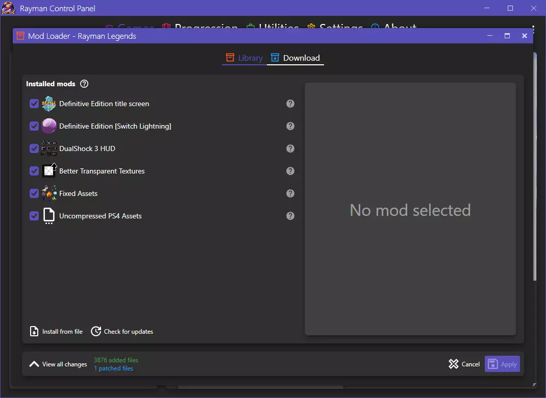The height and width of the screenshot is (398, 546).
Task: Open the Library tab
Action: tap(244, 58)
